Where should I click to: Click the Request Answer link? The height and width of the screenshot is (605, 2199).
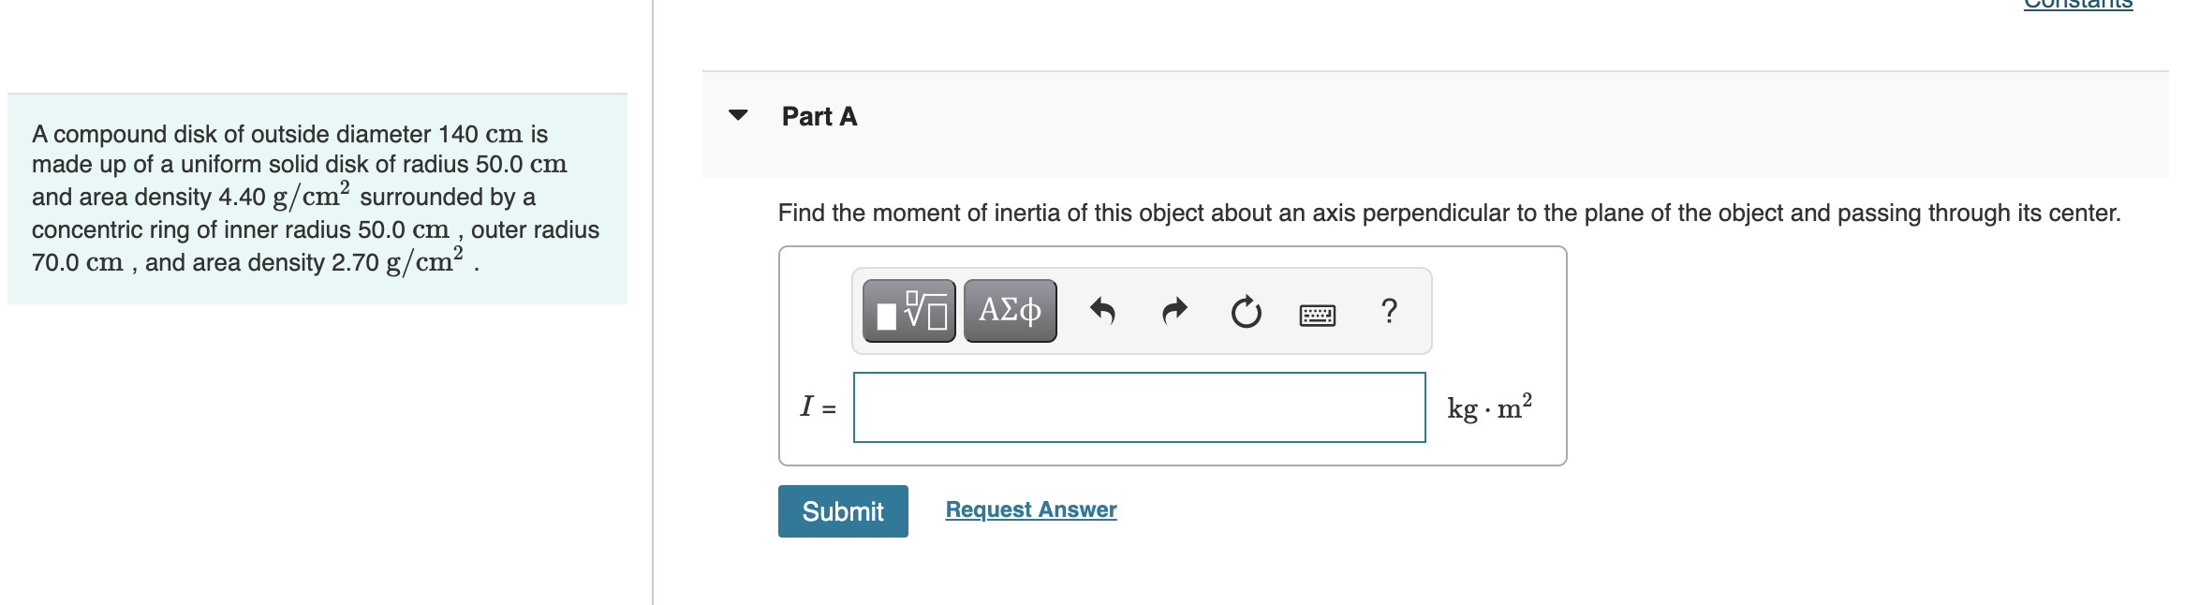click(x=1030, y=509)
